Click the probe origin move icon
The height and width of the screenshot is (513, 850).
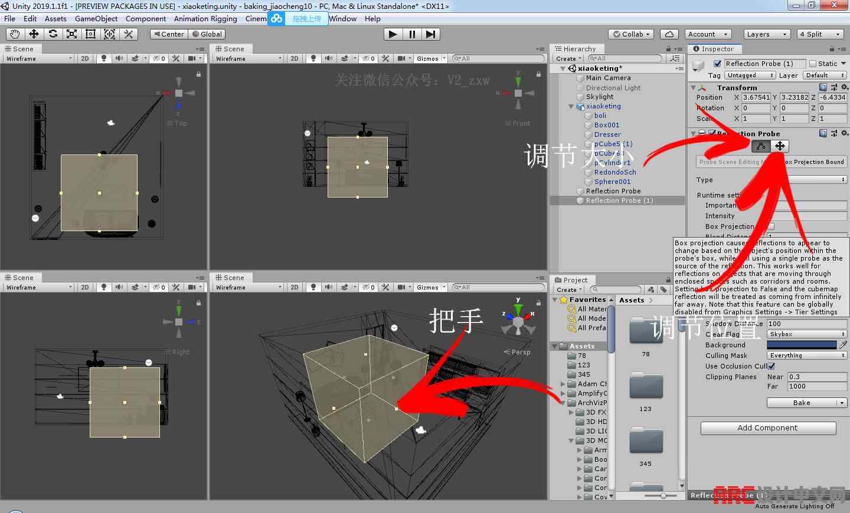[x=780, y=146]
